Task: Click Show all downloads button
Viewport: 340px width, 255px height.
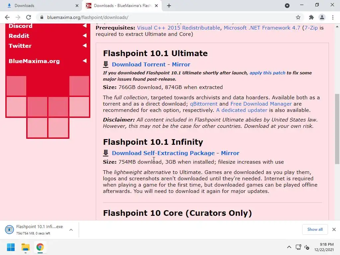Action: (x=315, y=229)
